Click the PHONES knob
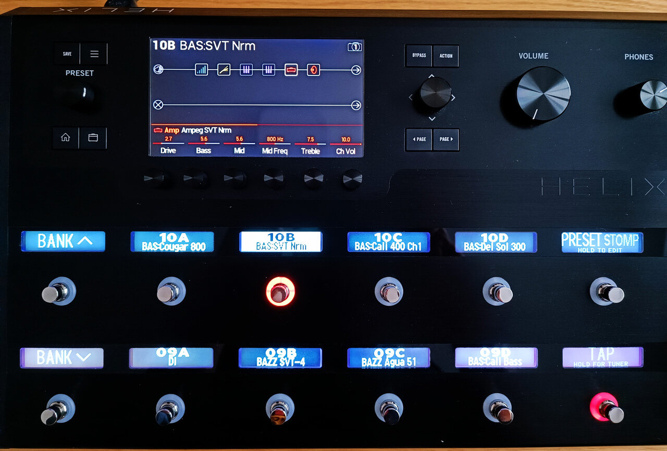Screen dimensions: 667x451 tap(653, 95)
